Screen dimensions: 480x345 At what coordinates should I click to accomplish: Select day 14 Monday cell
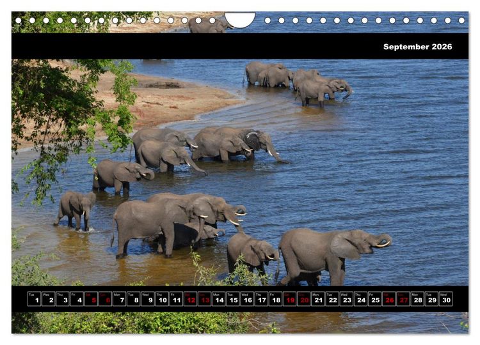(x=219, y=299)
